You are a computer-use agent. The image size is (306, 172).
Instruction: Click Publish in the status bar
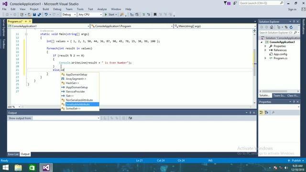(x=296, y=161)
